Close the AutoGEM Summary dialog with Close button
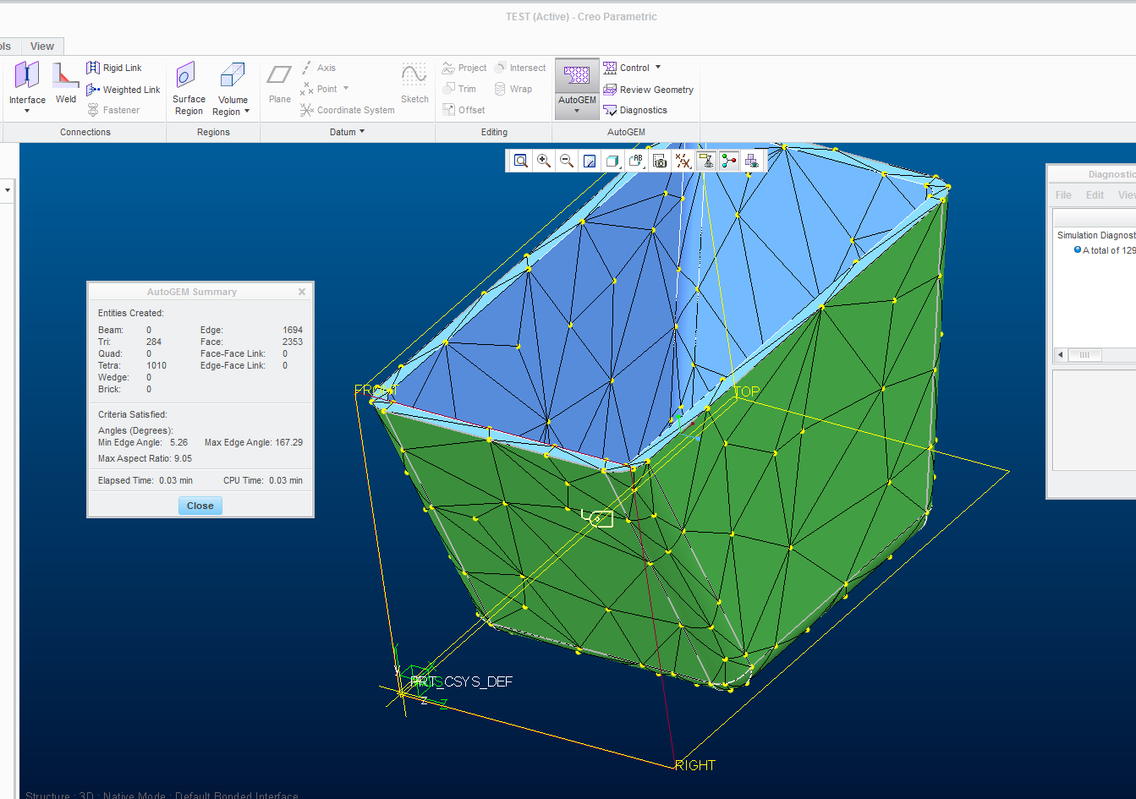 click(x=200, y=506)
